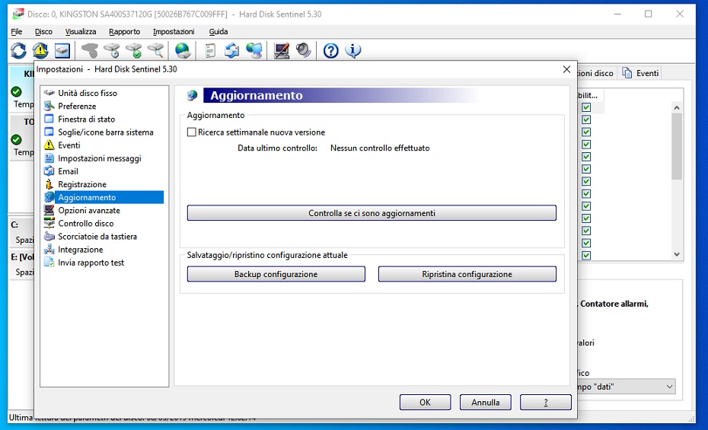Select Controllo disco in settings list

click(86, 223)
